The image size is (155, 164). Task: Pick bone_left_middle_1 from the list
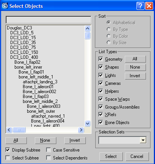tap(36, 77)
